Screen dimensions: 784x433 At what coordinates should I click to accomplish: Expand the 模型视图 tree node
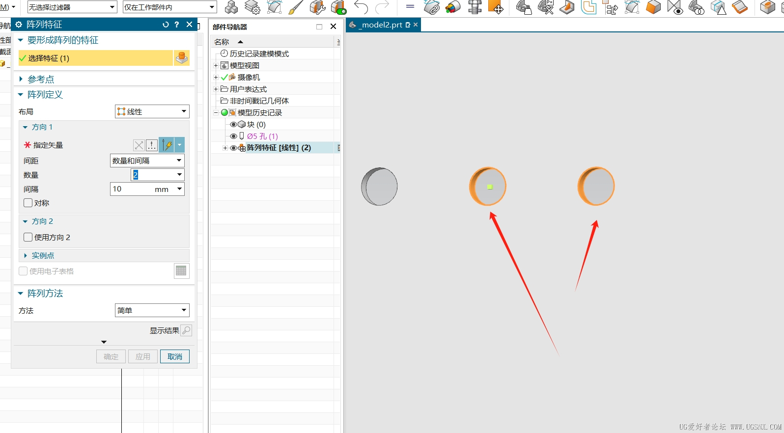[216, 66]
